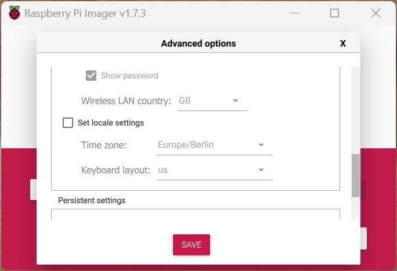
Task: Close Advanced options with the X
Action: (x=343, y=44)
